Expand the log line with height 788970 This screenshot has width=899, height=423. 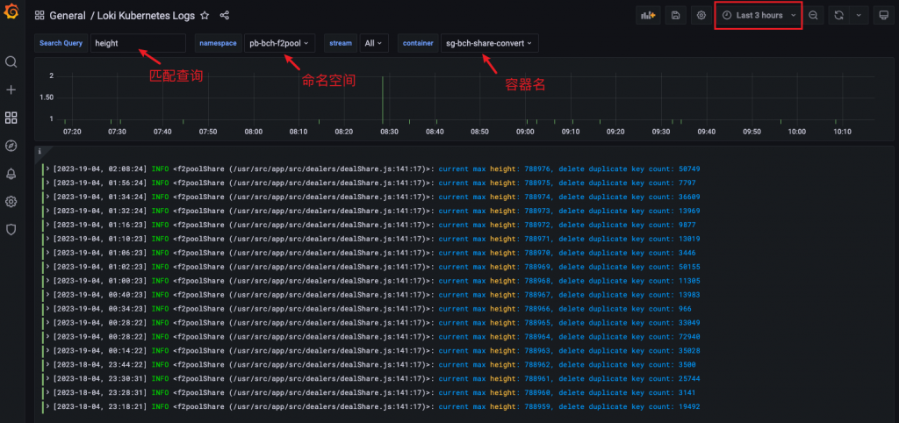(48, 253)
